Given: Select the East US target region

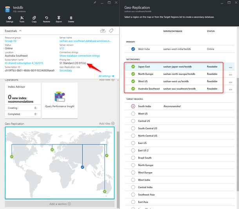Looking at the screenshot, I should tap(179, 143).
